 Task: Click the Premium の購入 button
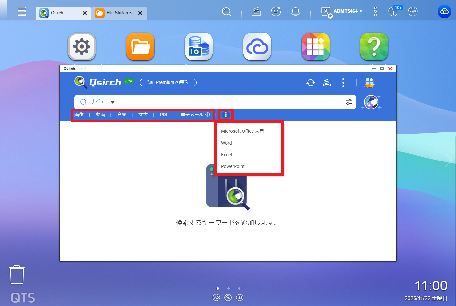[x=168, y=83]
